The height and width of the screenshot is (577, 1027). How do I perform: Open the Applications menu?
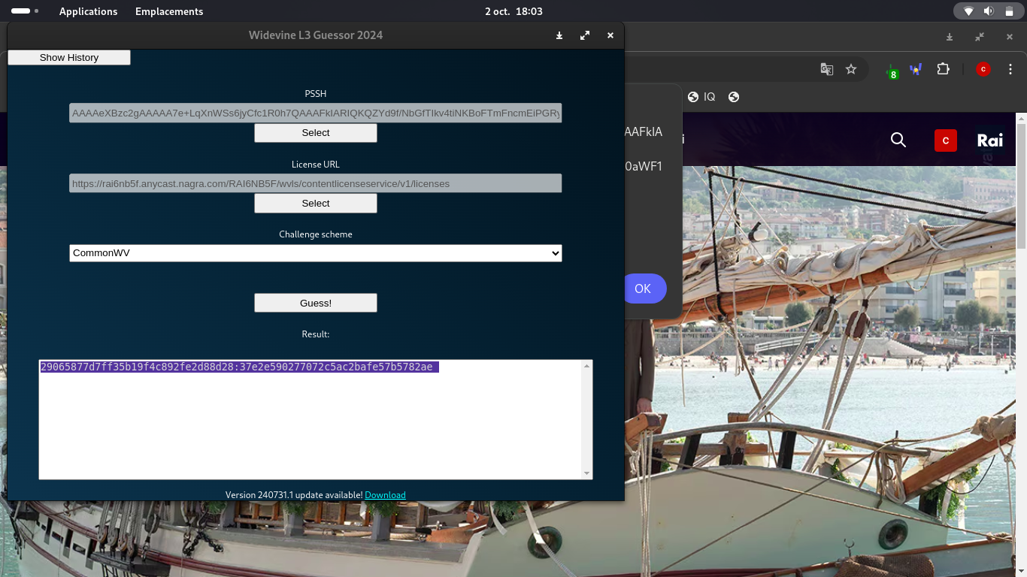coord(88,11)
